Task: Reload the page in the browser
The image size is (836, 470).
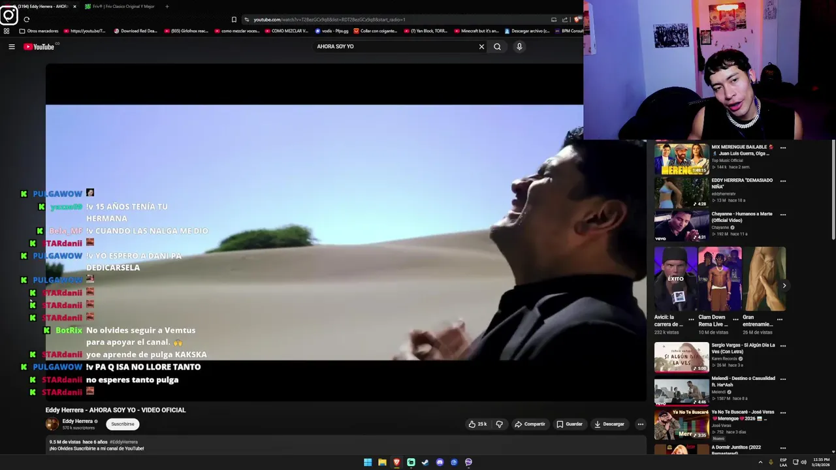Action: pos(26,20)
